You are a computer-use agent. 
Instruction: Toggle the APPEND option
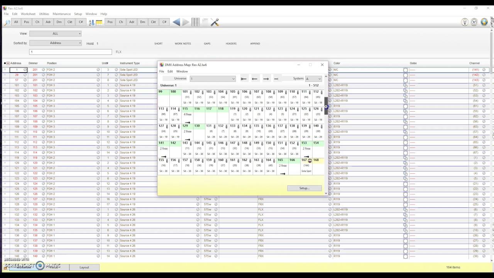[x=255, y=44]
